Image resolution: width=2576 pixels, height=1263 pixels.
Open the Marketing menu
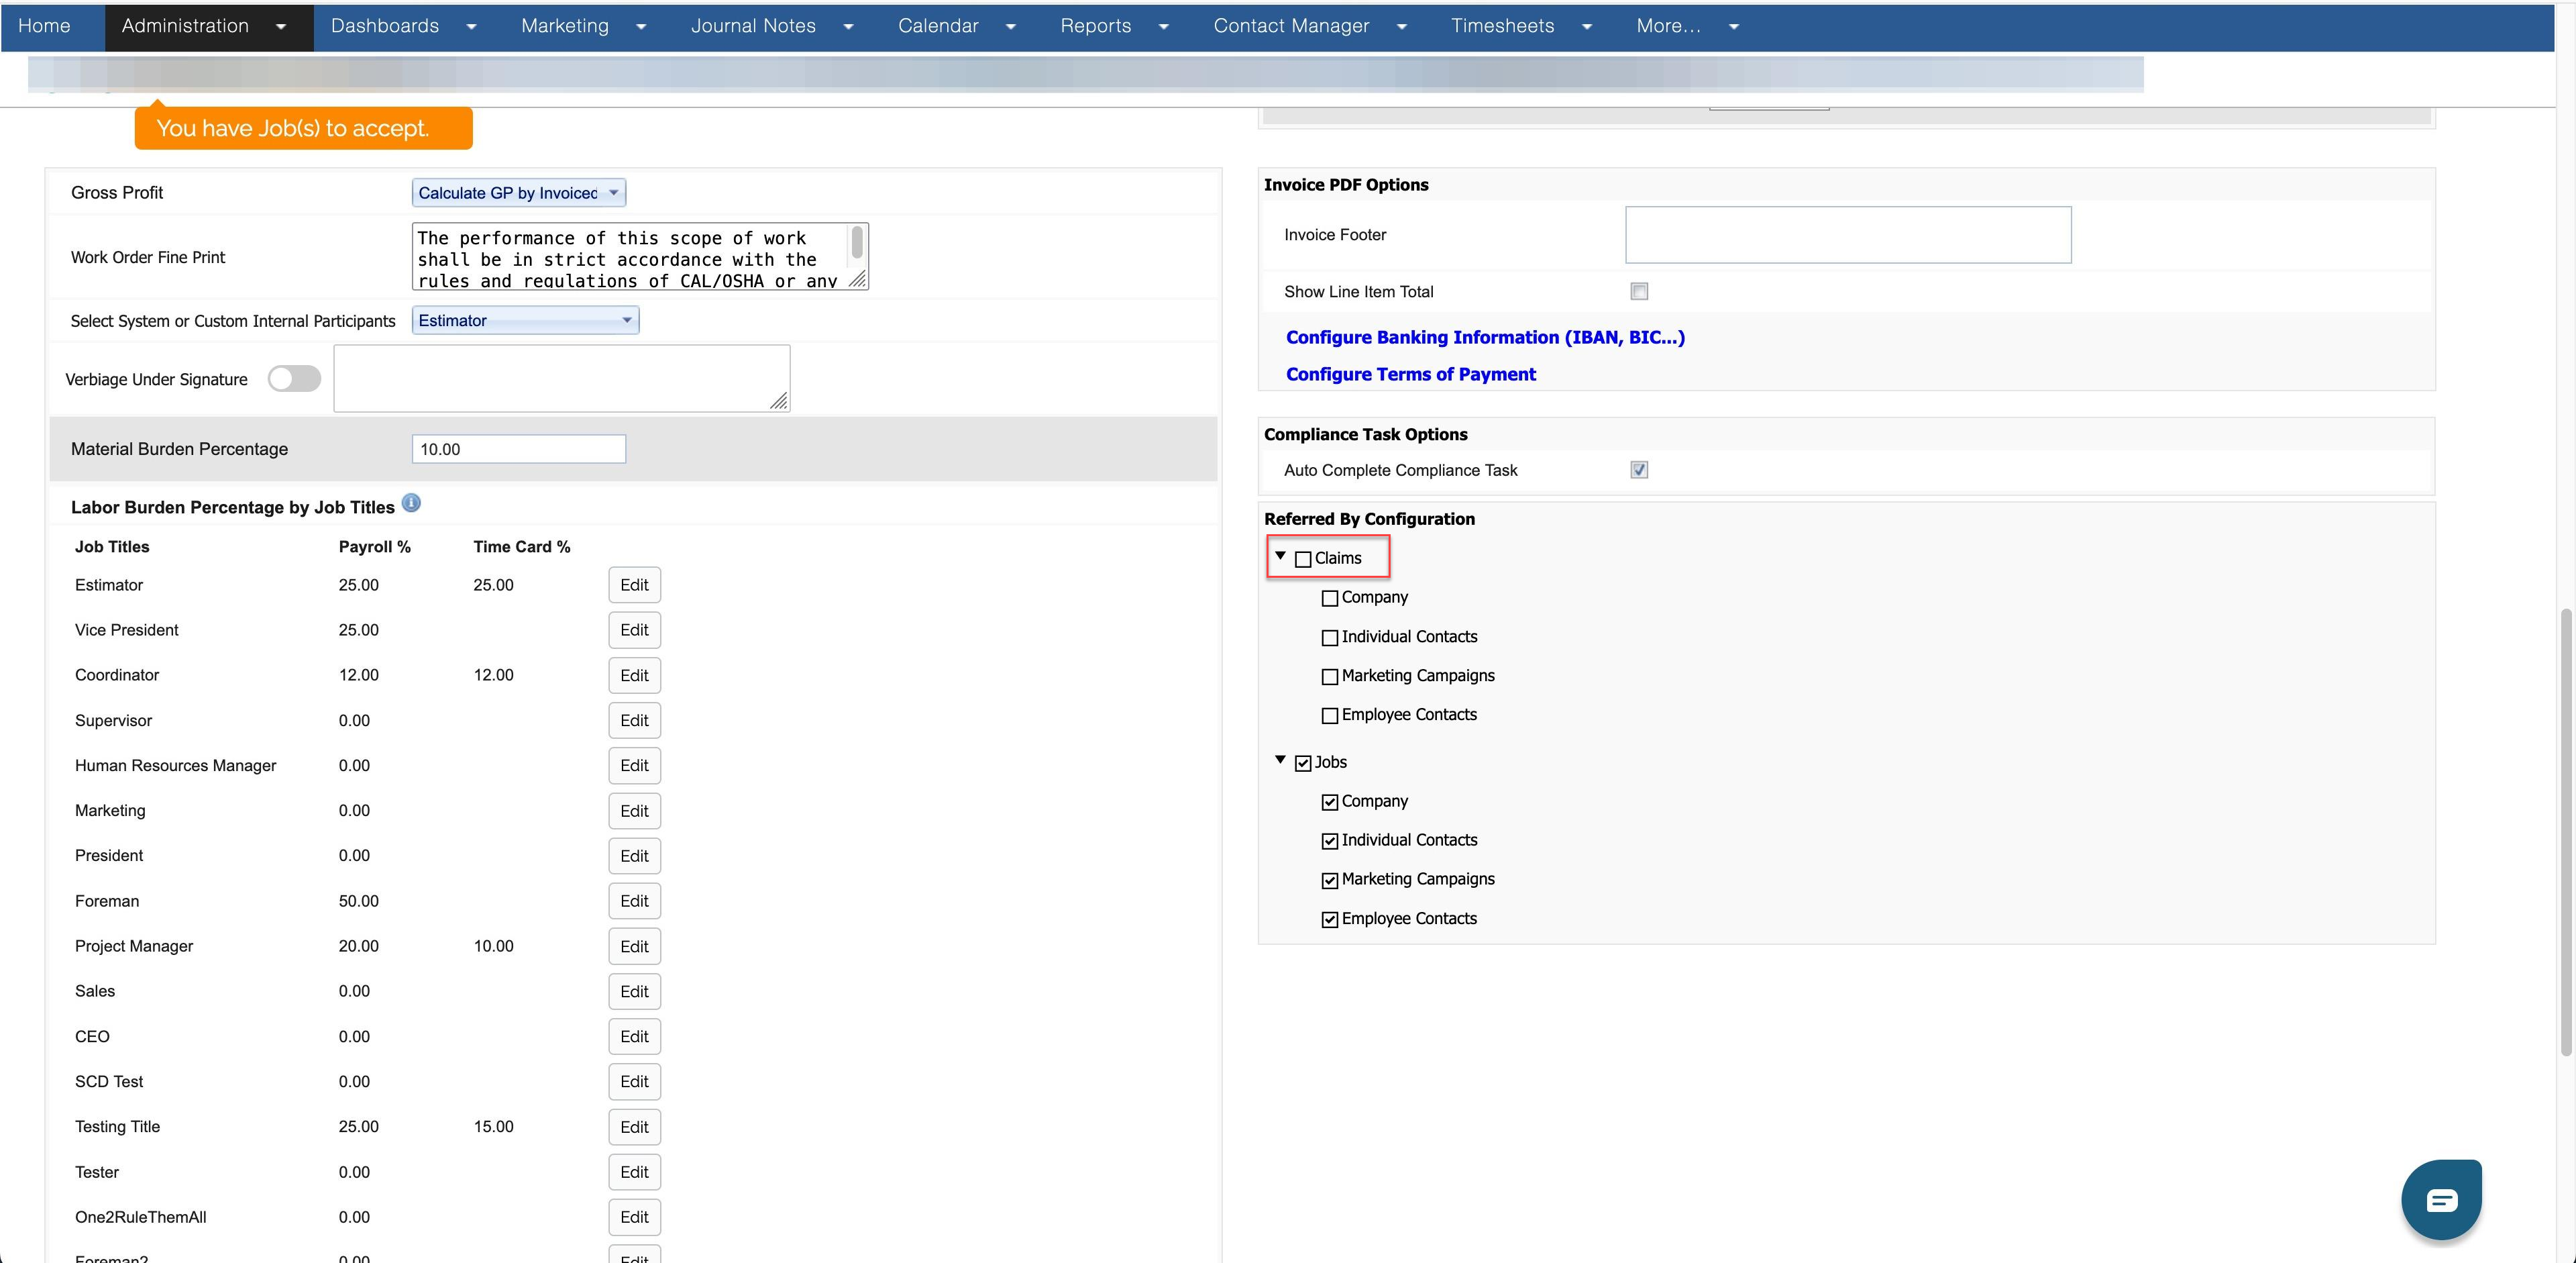[565, 26]
